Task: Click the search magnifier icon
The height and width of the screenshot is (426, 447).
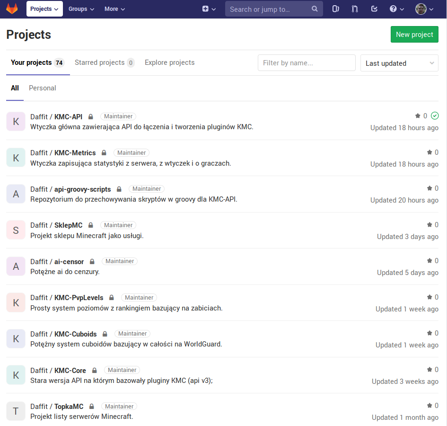Action: [x=315, y=9]
